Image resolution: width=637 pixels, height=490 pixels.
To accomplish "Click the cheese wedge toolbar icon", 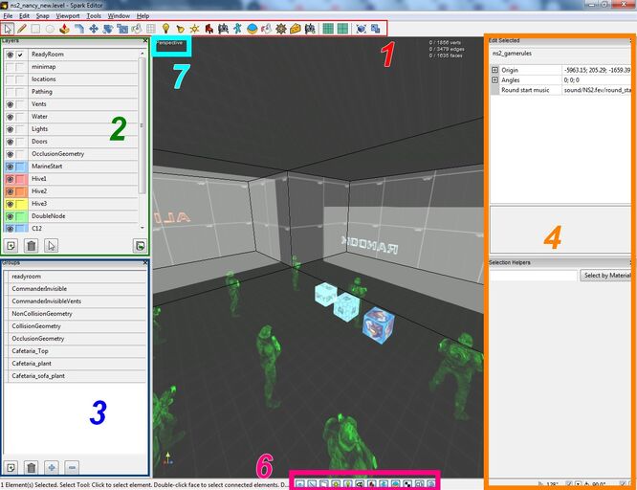I will pos(296,29).
